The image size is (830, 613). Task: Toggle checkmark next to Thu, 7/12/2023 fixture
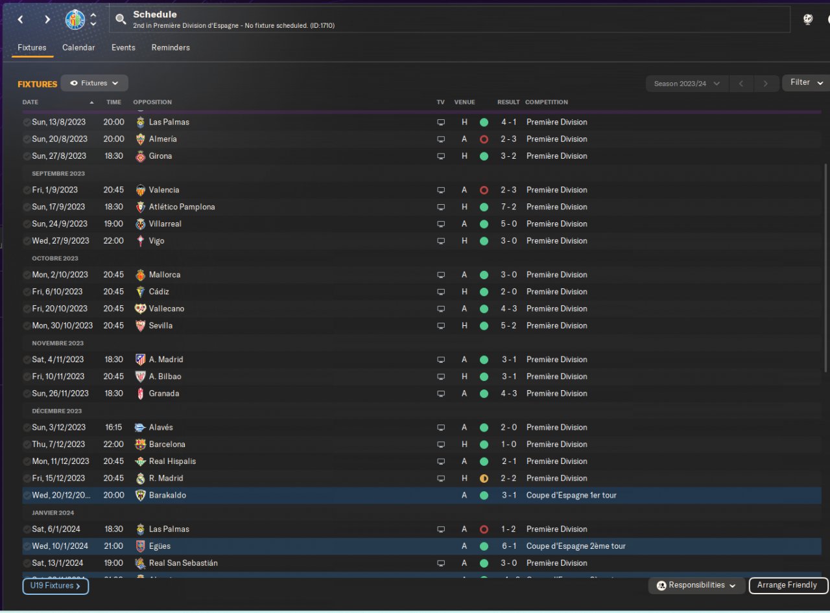(27, 445)
